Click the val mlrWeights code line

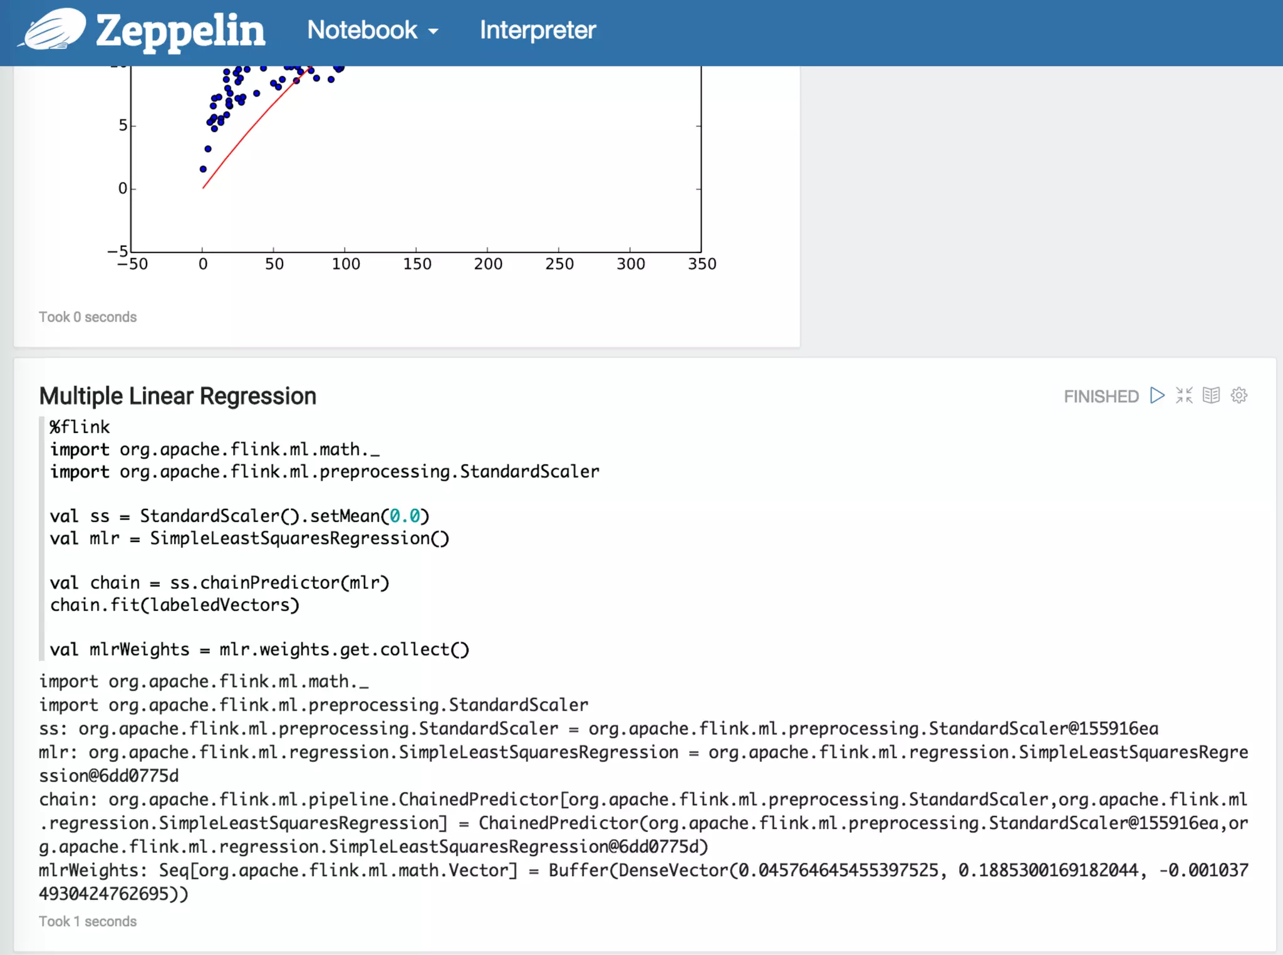[259, 650]
